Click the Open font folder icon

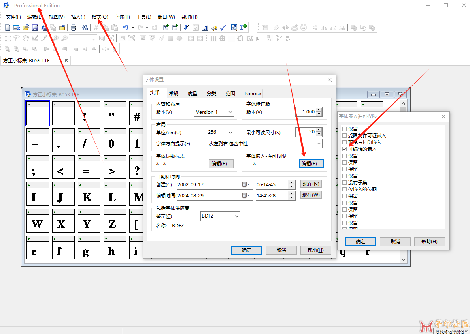tap(26, 28)
